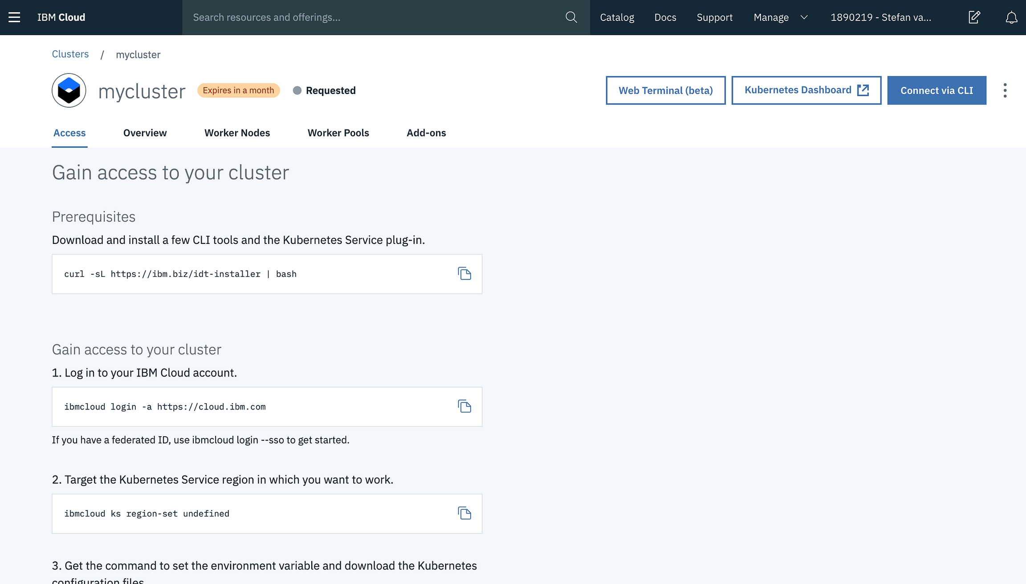Click the external link icon on Kubernetes Dashboard
Screen dimensions: 1026x584
point(863,90)
